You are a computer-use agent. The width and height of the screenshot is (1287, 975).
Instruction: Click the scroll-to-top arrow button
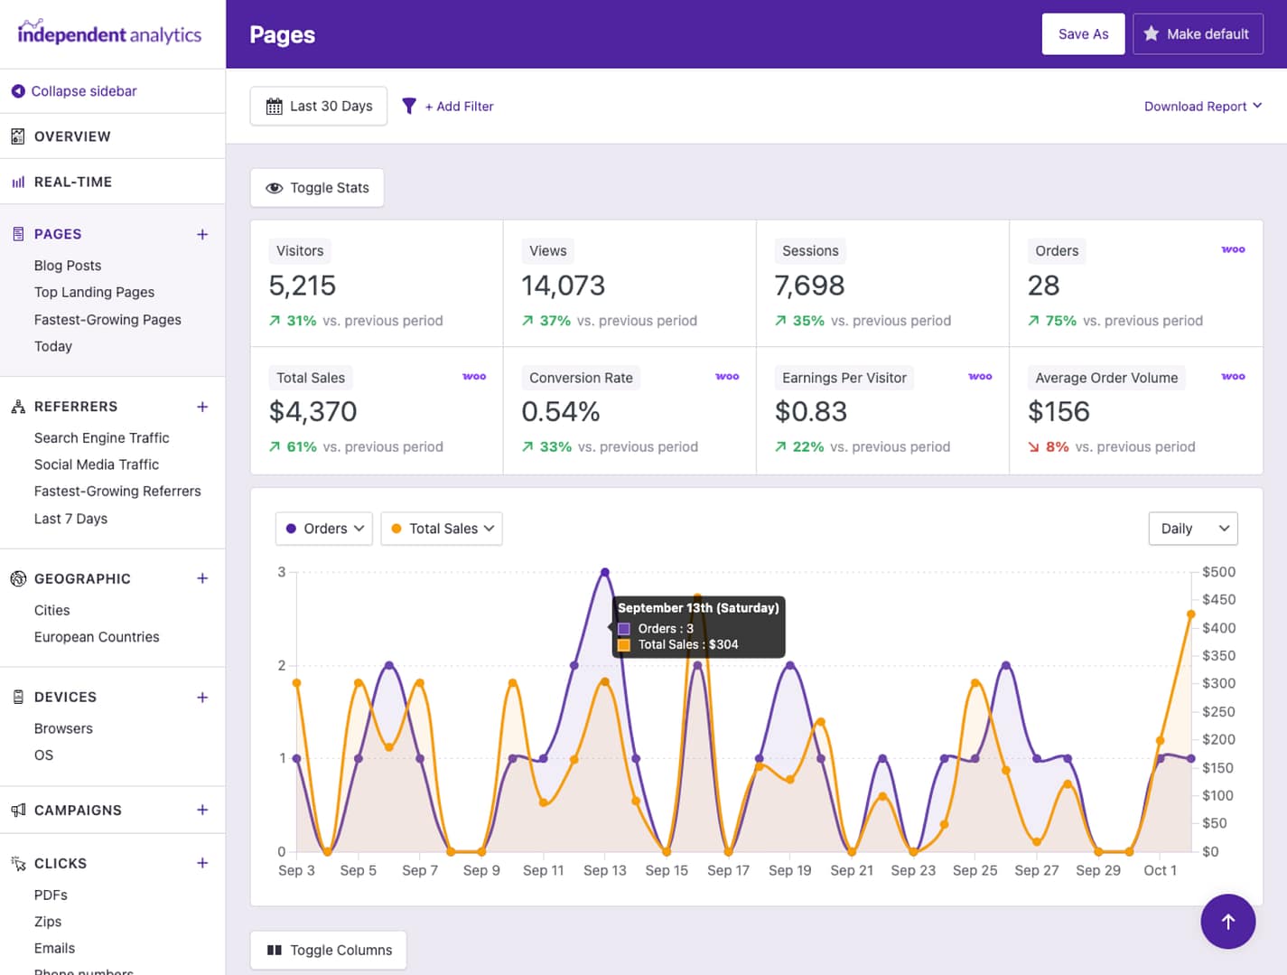click(1228, 922)
